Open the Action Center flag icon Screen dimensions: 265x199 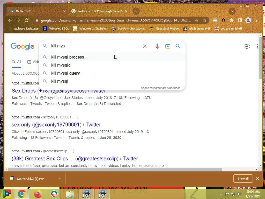pyautogui.click(x=227, y=194)
